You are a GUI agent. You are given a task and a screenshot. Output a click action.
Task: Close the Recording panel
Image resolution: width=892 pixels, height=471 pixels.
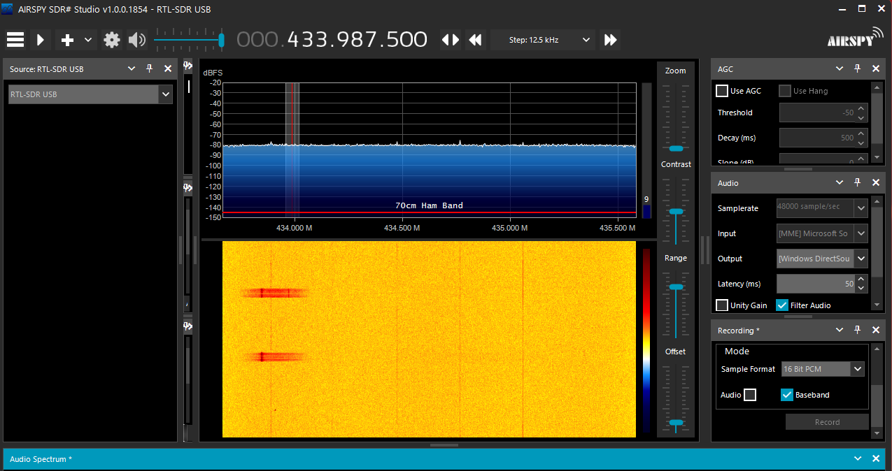click(876, 331)
